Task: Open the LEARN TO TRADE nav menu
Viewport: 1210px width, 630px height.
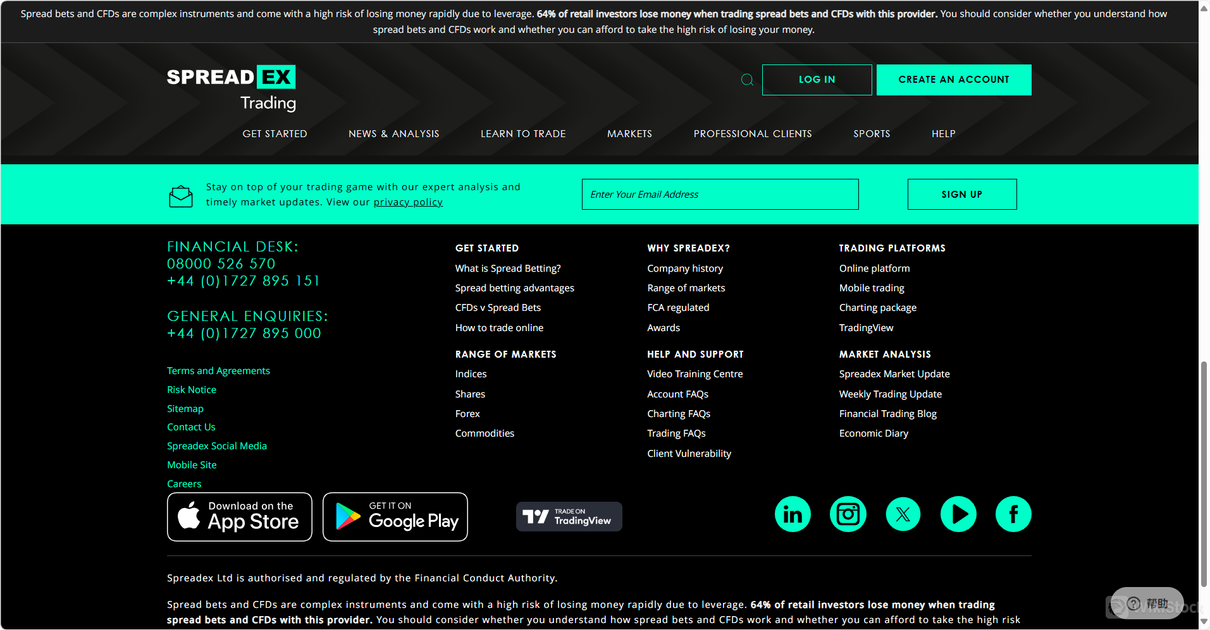Action: click(523, 134)
